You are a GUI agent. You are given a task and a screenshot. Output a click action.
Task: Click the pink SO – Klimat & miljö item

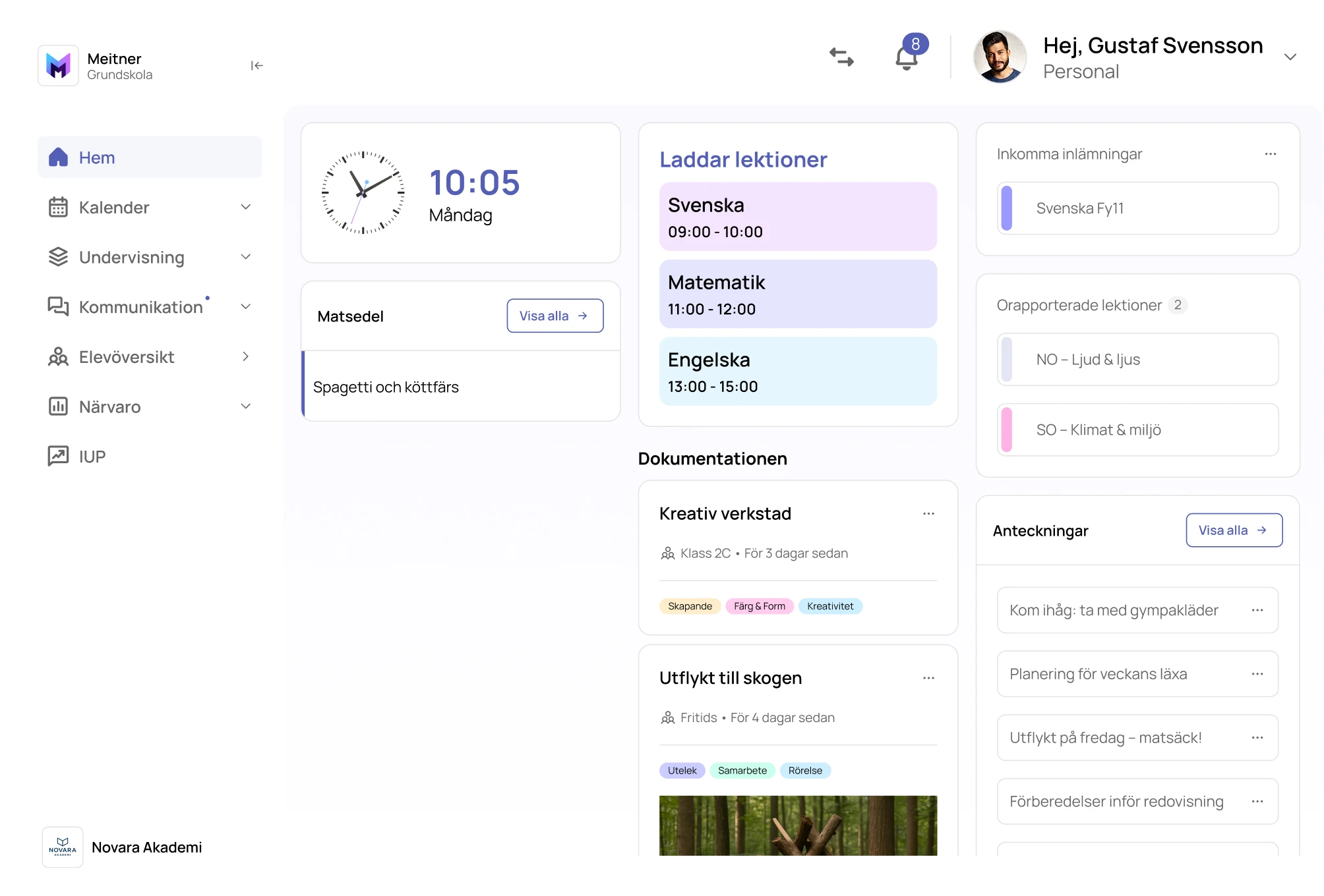pos(1137,430)
